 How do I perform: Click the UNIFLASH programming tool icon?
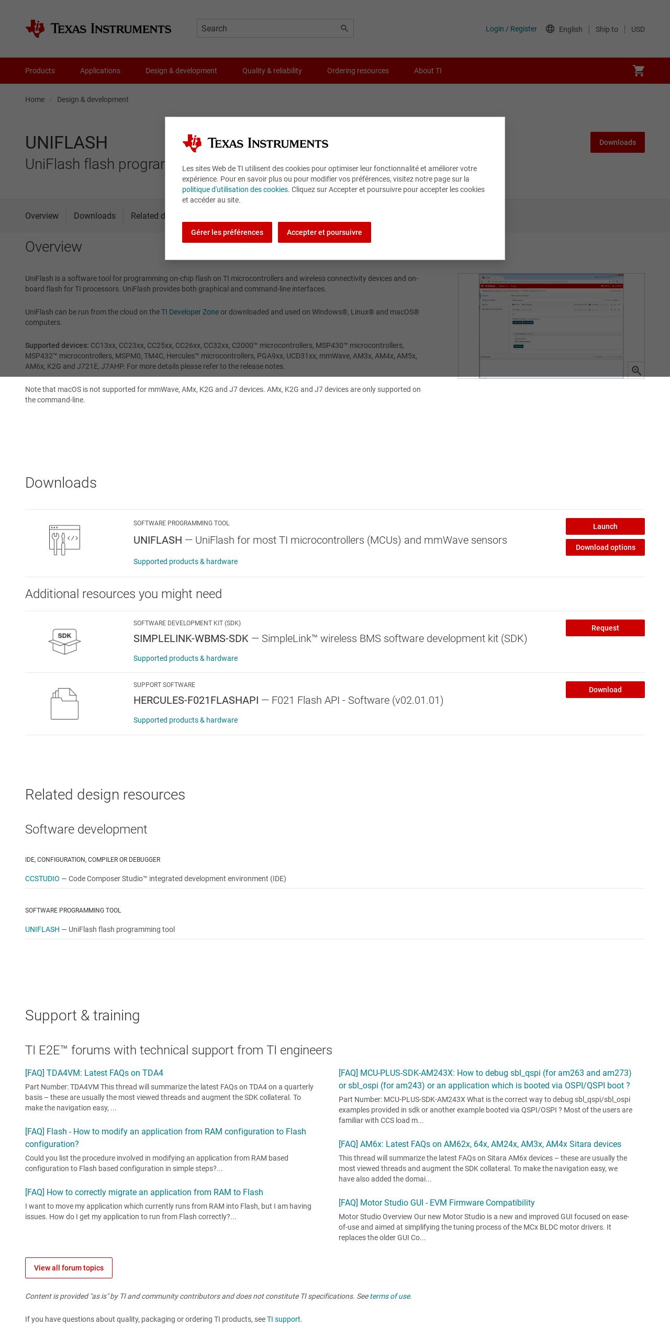[x=64, y=540]
